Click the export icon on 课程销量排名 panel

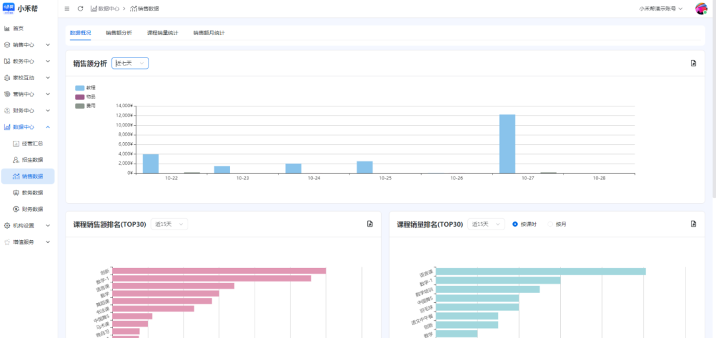tap(693, 224)
